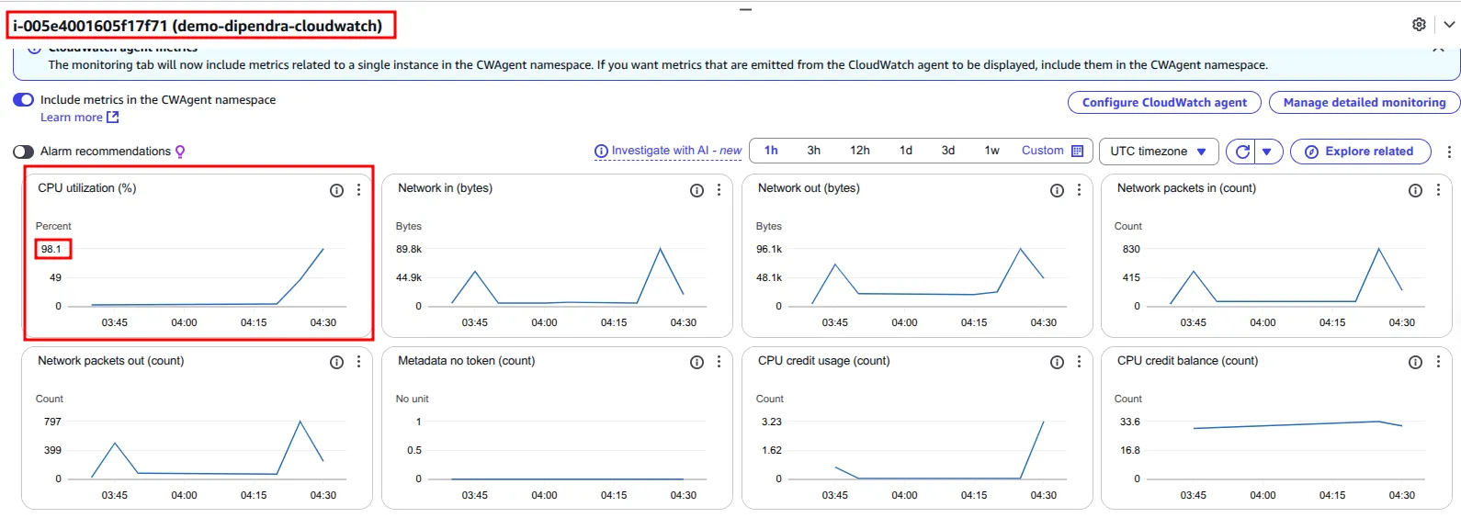Image resolution: width=1461 pixels, height=529 pixels.
Task: Open CPU credit balance widget menu
Action: (x=1438, y=363)
